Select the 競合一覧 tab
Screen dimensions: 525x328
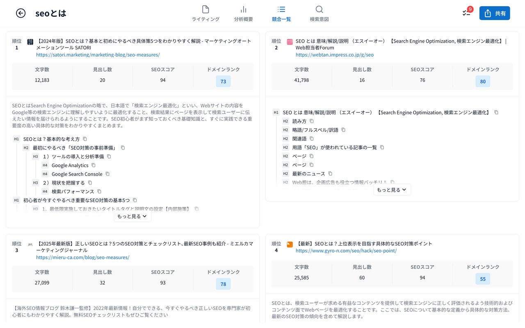[x=281, y=14]
